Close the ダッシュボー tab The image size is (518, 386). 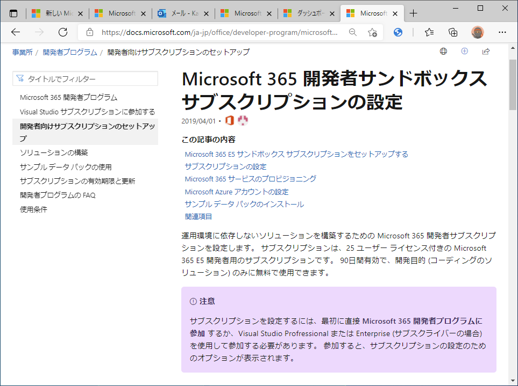332,13
